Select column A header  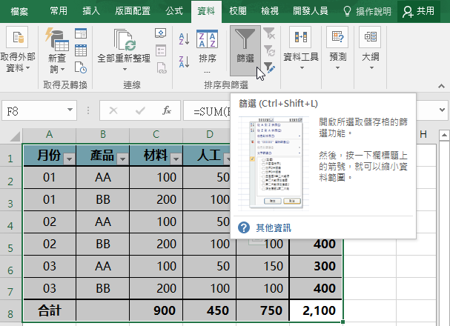click(x=50, y=134)
